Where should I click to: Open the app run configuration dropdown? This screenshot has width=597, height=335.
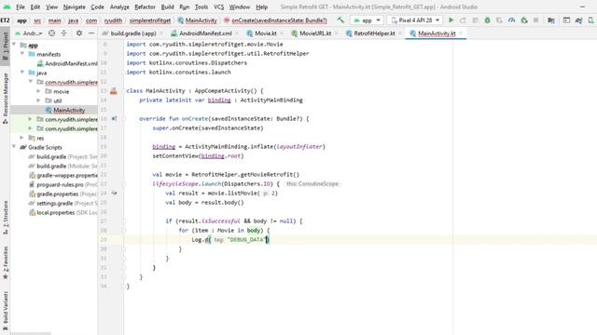(x=367, y=20)
